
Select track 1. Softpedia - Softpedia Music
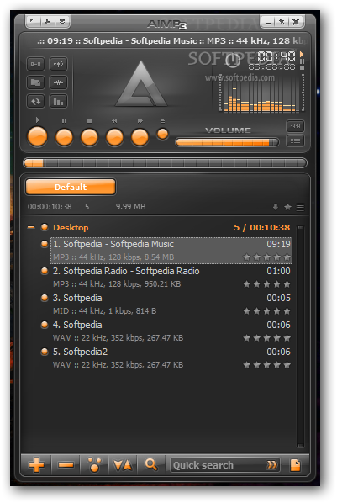pyautogui.click(x=171, y=251)
